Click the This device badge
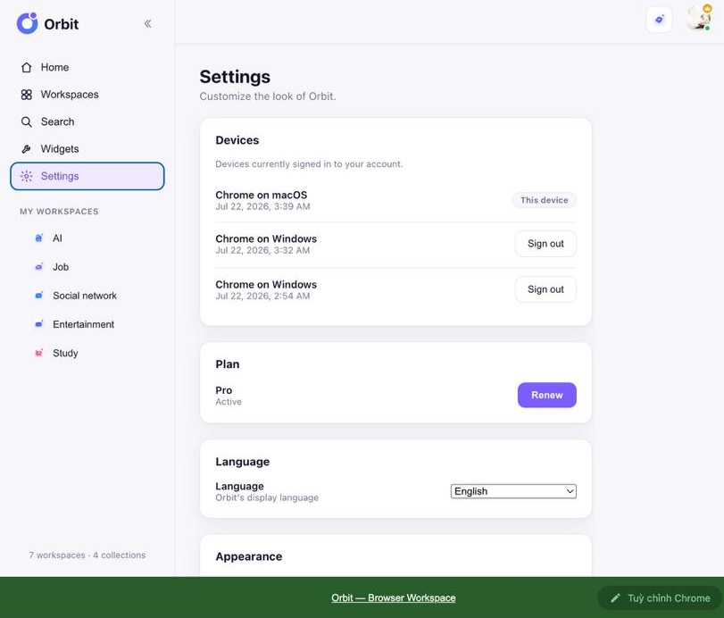This screenshot has height=618, width=724. tap(544, 200)
